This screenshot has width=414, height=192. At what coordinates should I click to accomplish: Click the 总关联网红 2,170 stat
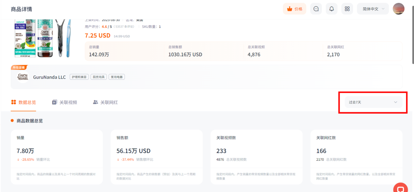335,51
